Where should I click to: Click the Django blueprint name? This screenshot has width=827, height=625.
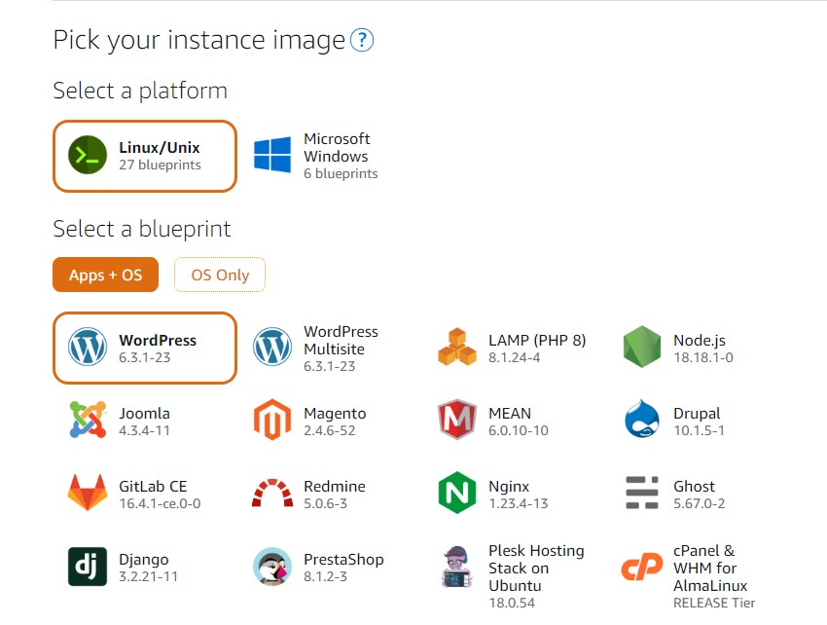[143, 560]
